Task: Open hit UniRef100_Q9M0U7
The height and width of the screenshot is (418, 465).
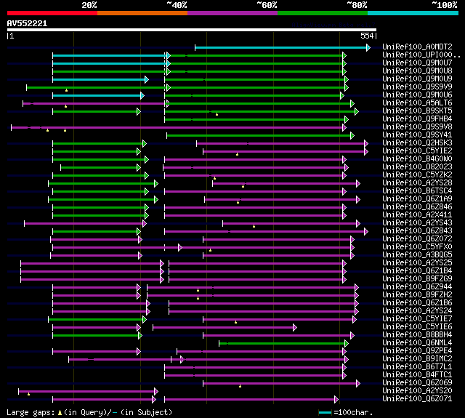Action: coord(417,63)
